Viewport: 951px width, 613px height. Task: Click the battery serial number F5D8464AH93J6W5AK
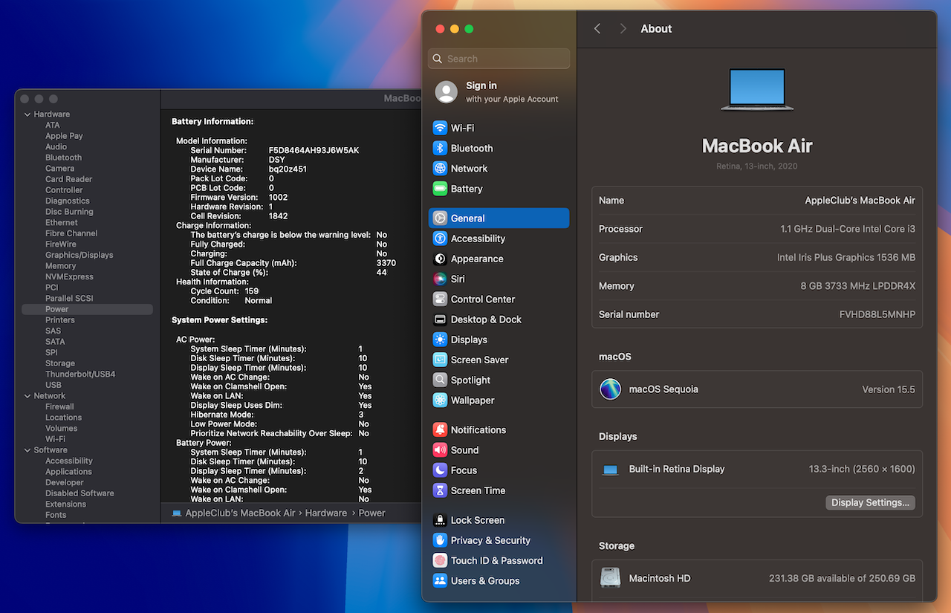[x=314, y=150]
